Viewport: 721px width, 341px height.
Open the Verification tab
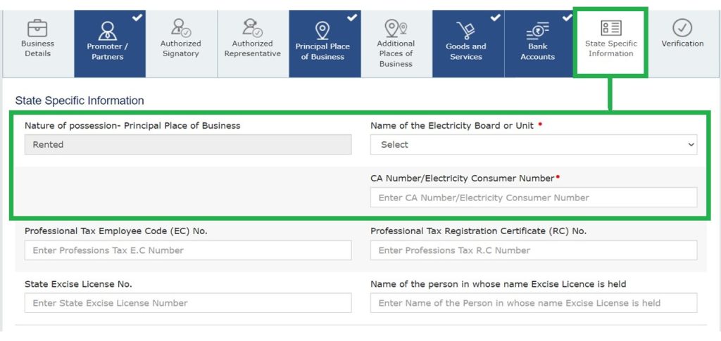pyautogui.click(x=682, y=44)
